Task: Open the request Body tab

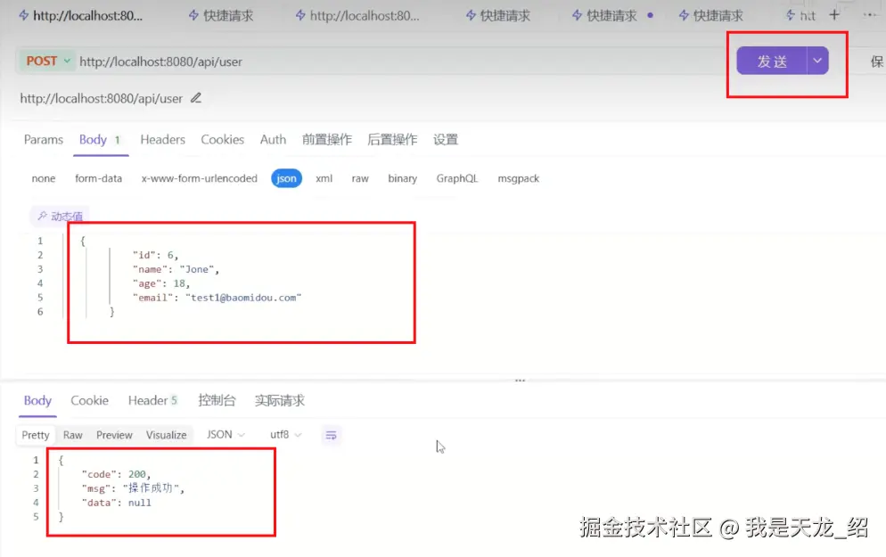Action: pyautogui.click(x=100, y=140)
